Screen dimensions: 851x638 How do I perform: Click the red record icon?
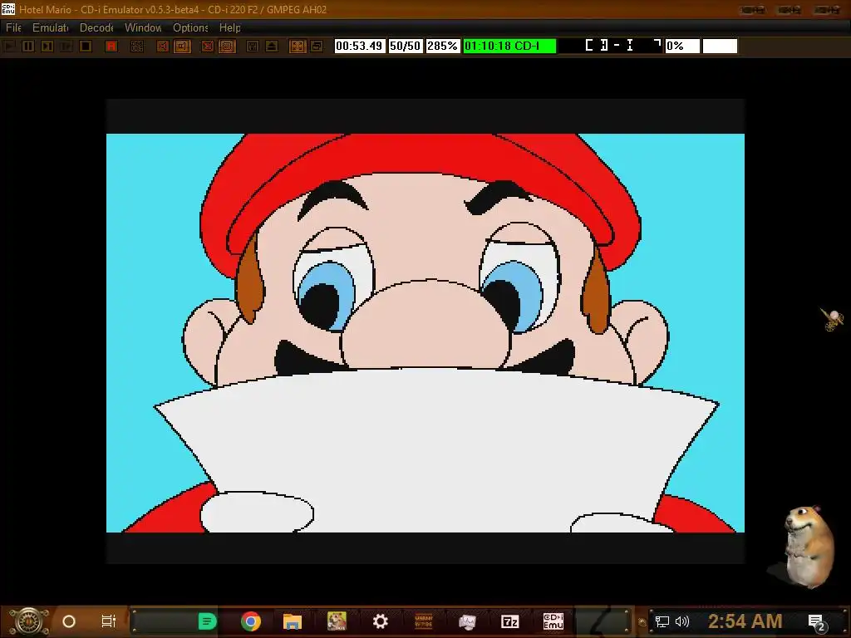pos(111,47)
